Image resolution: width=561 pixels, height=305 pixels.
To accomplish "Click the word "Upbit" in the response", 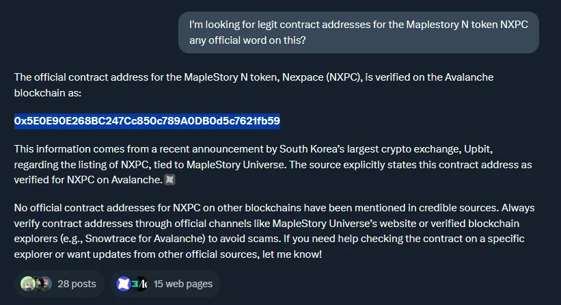I will [478, 149].
